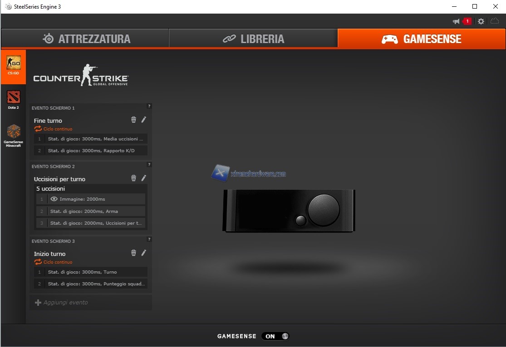Open the GameSense Minecraft app icon
Image resolution: width=506 pixels, height=347 pixels.
(x=13, y=135)
